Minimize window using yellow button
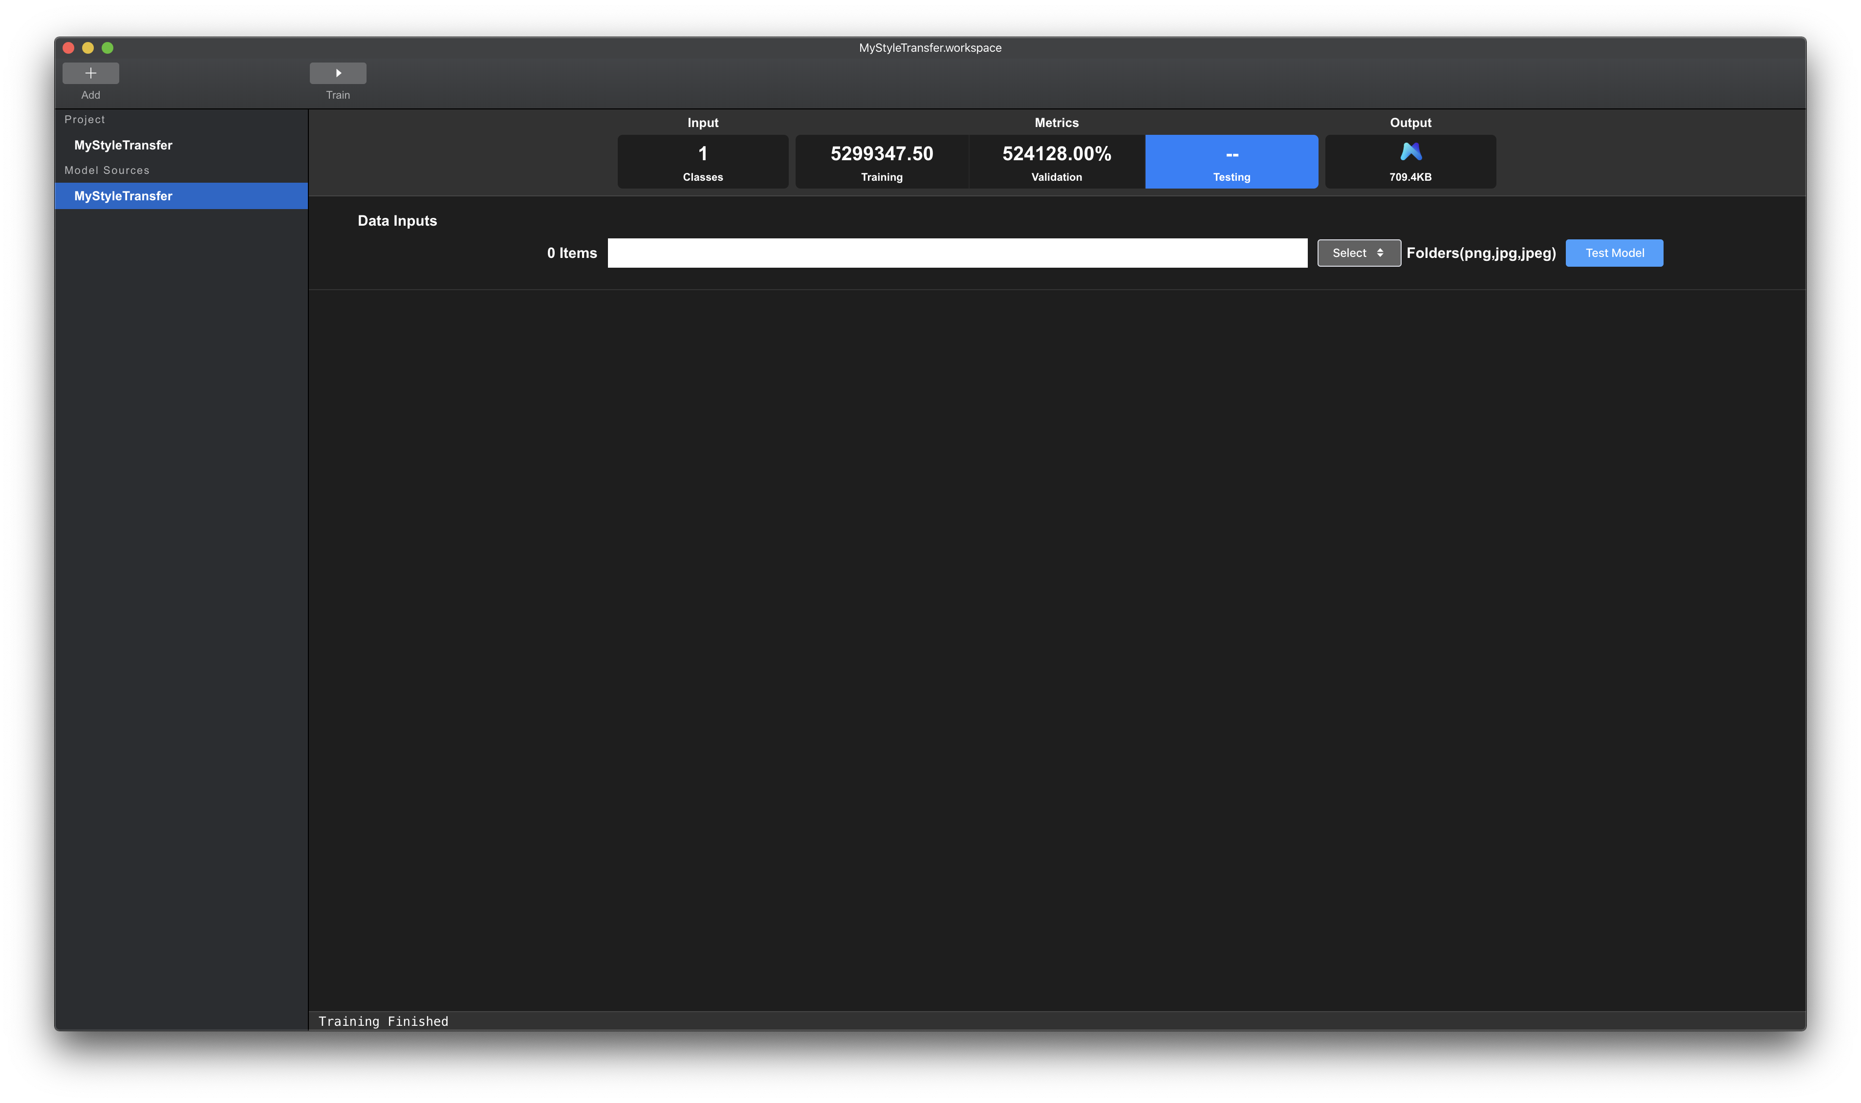Screen dimensions: 1861x1103 tap(88, 47)
